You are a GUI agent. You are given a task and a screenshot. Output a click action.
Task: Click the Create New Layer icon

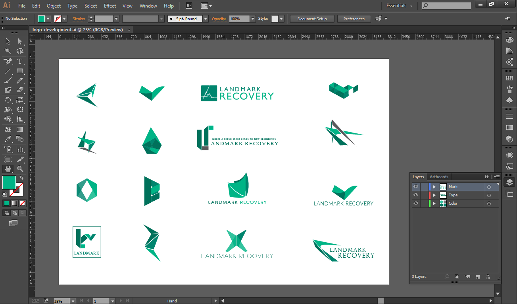[x=478, y=277]
